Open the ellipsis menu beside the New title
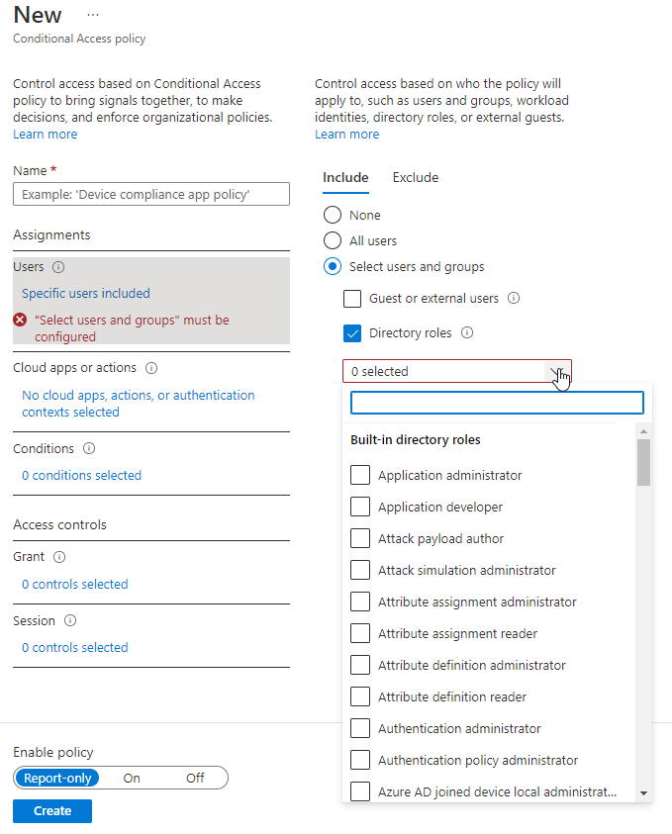 (x=93, y=16)
